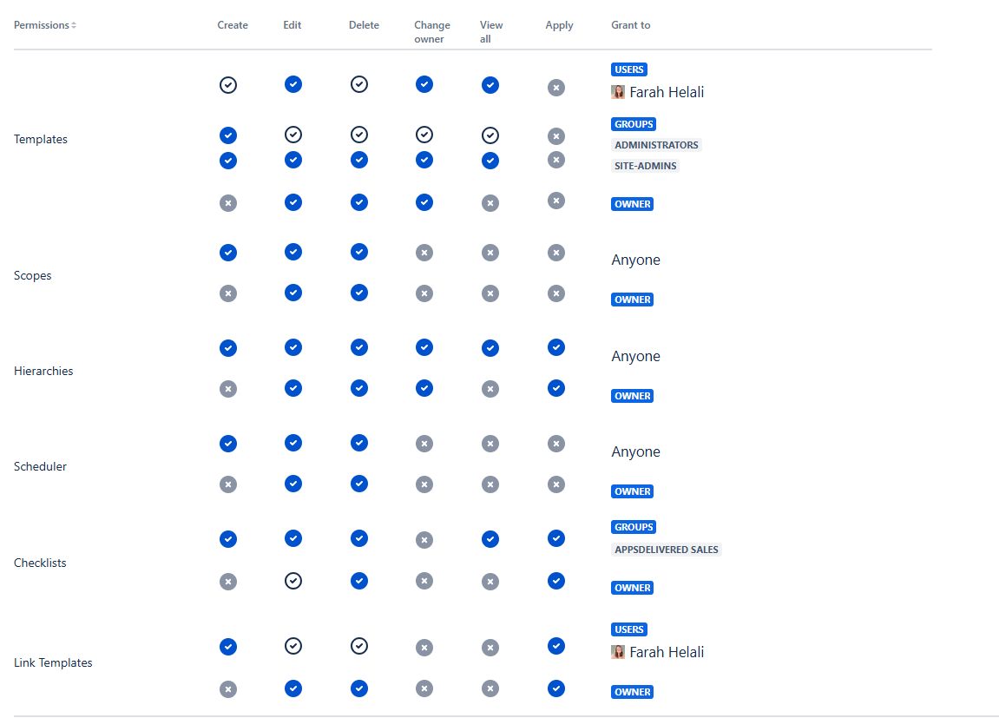Toggle the outlined Change owner check for Administrators group
The image size is (999, 718).
[424, 135]
